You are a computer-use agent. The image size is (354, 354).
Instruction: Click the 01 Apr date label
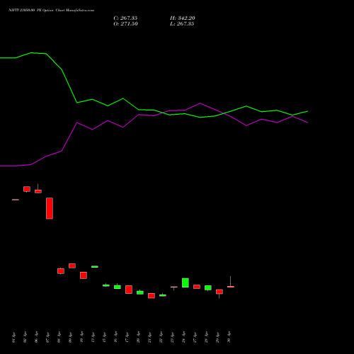[13, 338]
